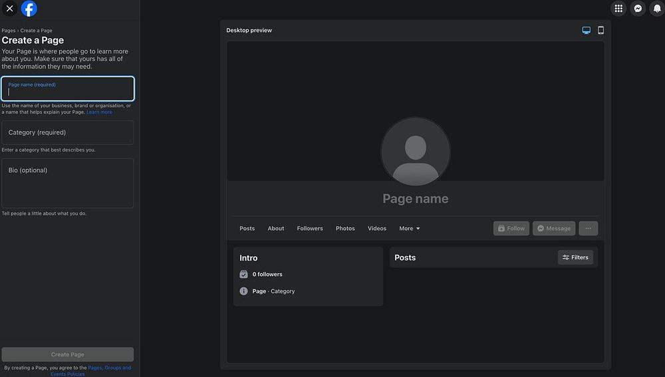
Task: Open the notifications bell
Action: pos(657,9)
